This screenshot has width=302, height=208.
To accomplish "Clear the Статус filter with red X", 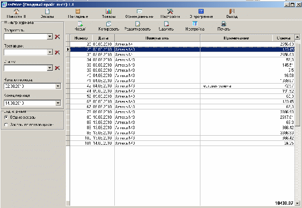I will click(57, 68).
